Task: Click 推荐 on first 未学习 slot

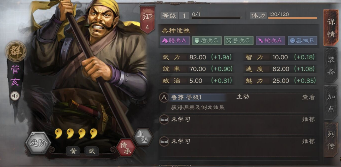Action: pyautogui.click(x=309, y=119)
